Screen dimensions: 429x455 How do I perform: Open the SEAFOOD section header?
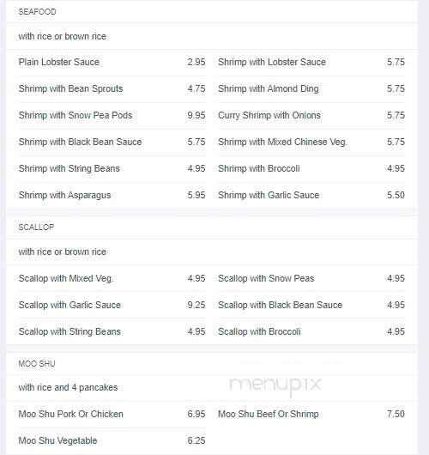tap(37, 12)
